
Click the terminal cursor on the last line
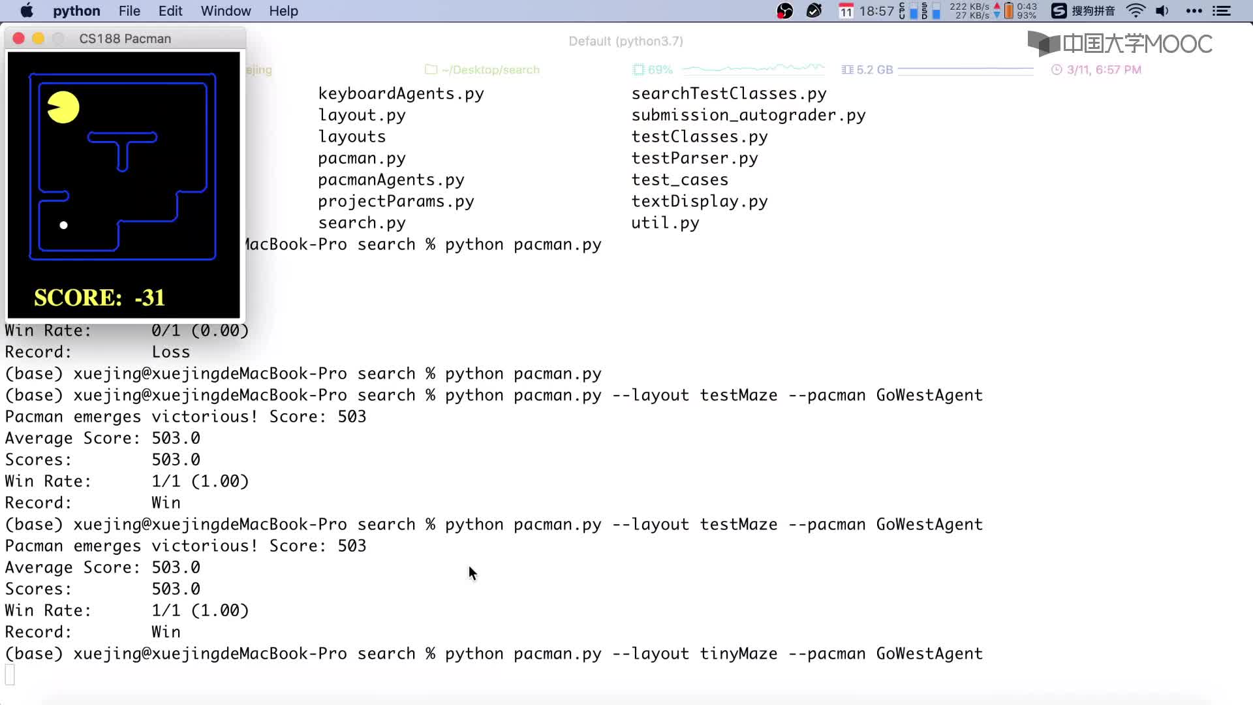click(10, 675)
